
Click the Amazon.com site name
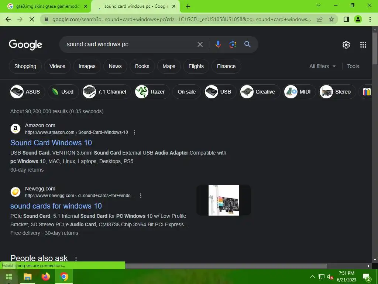point(40,125)
